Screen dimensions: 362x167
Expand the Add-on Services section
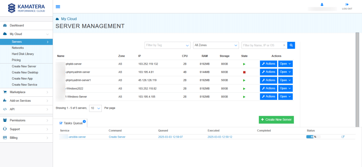tap(47, 101)
